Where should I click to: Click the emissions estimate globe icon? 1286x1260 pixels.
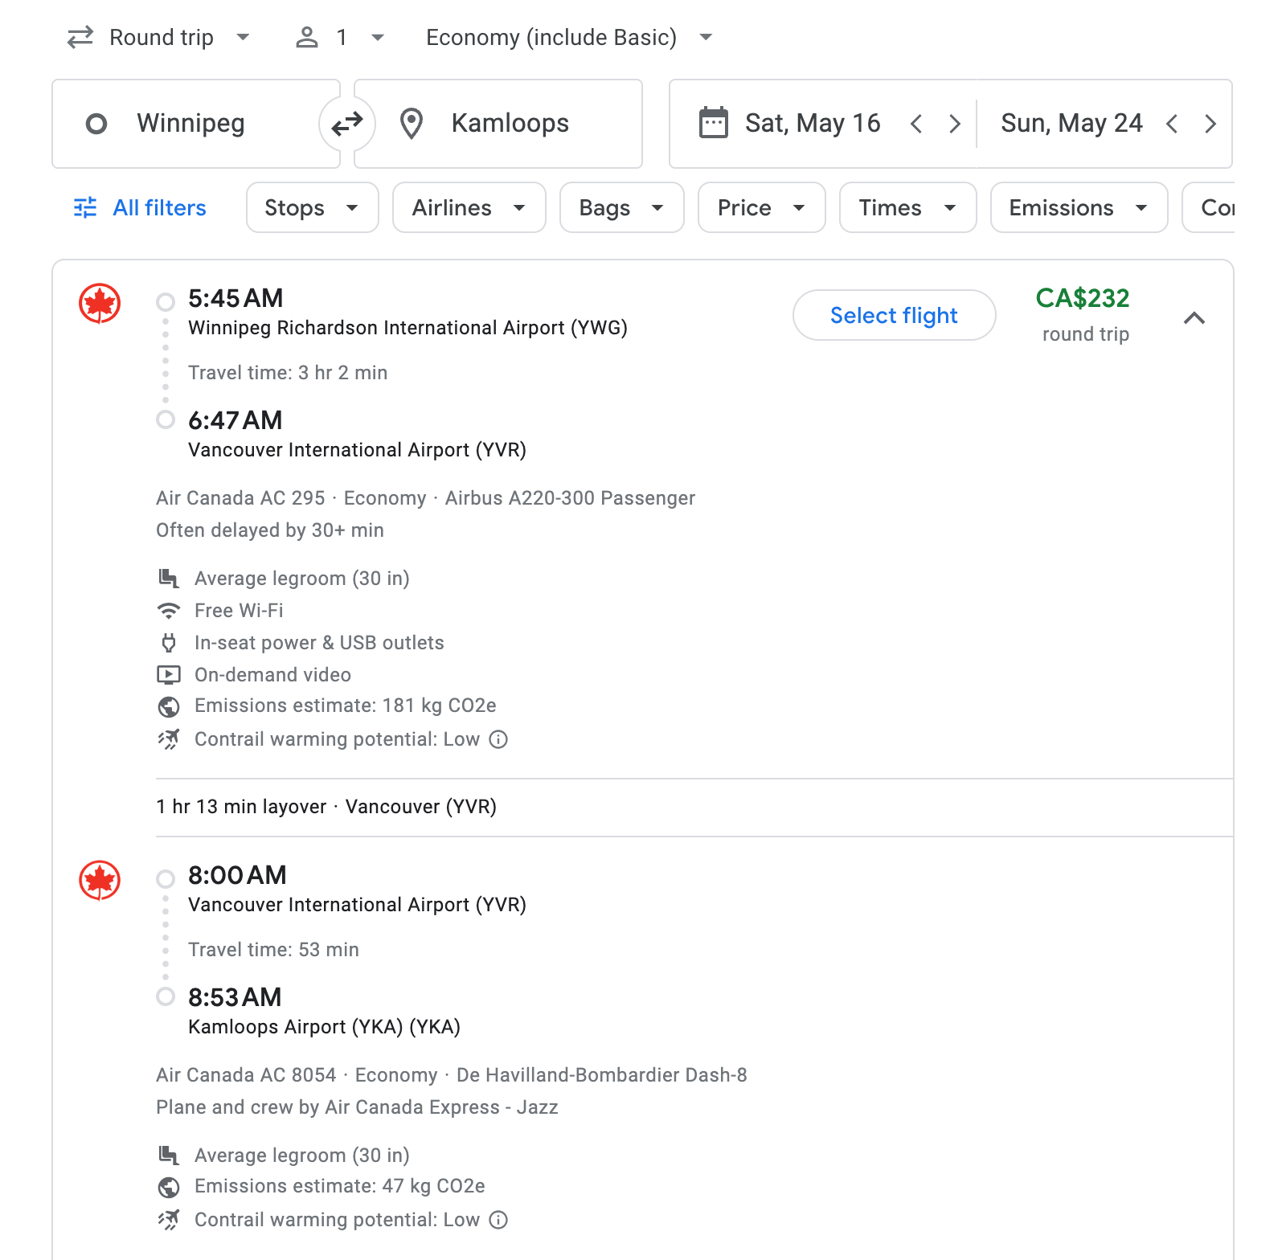tap(169, 706)
